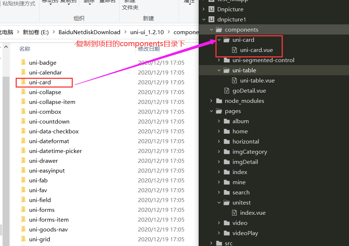
Task: Click the uni-table.vue file icon
Action: point(234,80)
